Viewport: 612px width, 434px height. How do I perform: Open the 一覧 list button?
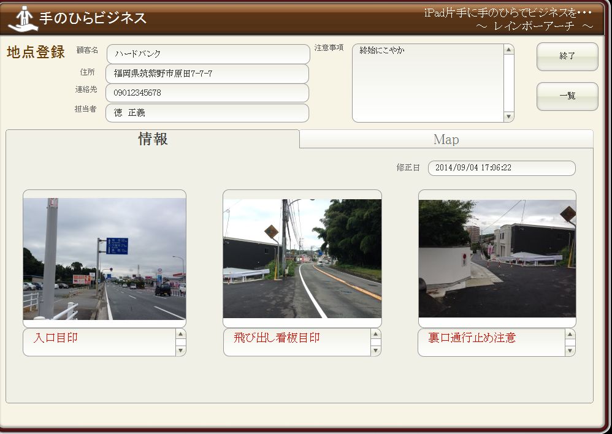pos(567,96)
